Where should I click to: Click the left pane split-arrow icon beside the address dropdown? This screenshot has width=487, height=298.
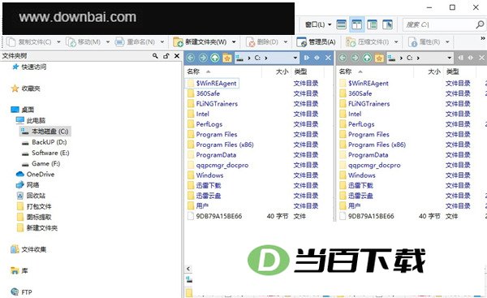coord(307,58)
